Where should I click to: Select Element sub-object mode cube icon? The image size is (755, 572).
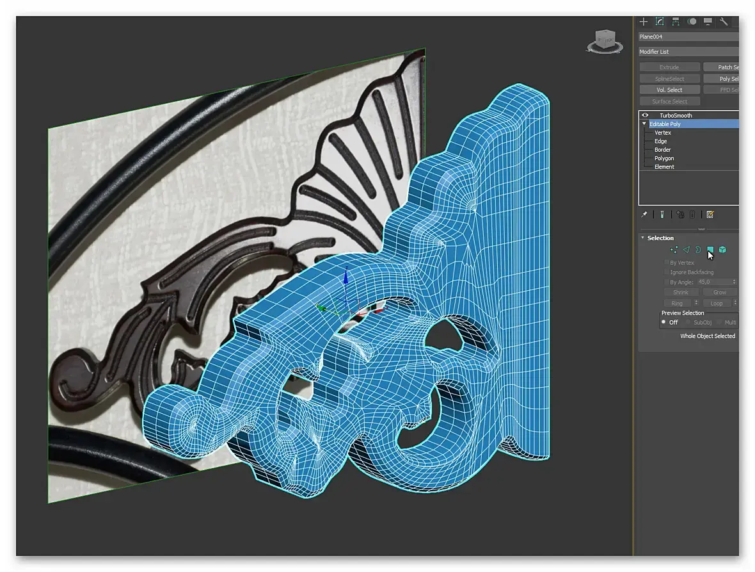click(x=722, y=250)
